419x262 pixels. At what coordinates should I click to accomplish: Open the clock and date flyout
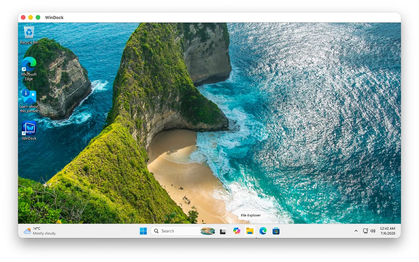[388, 231]
